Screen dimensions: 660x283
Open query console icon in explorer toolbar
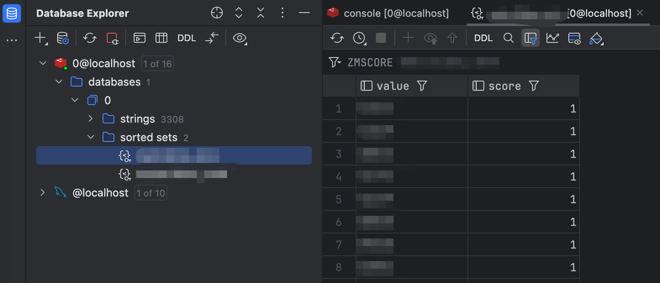(140, 38)
